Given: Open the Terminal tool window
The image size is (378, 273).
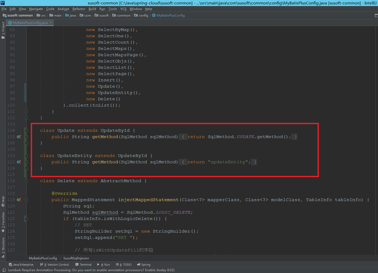Looking at the screenshot, I should click(x=83, y=265).
